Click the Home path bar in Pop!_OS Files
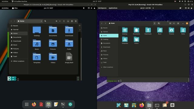 [x=130, y=23]
